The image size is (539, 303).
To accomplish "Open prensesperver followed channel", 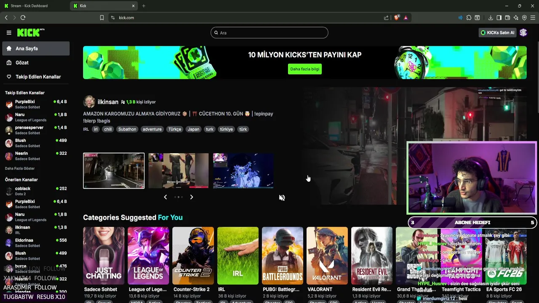I will (36, 130).
